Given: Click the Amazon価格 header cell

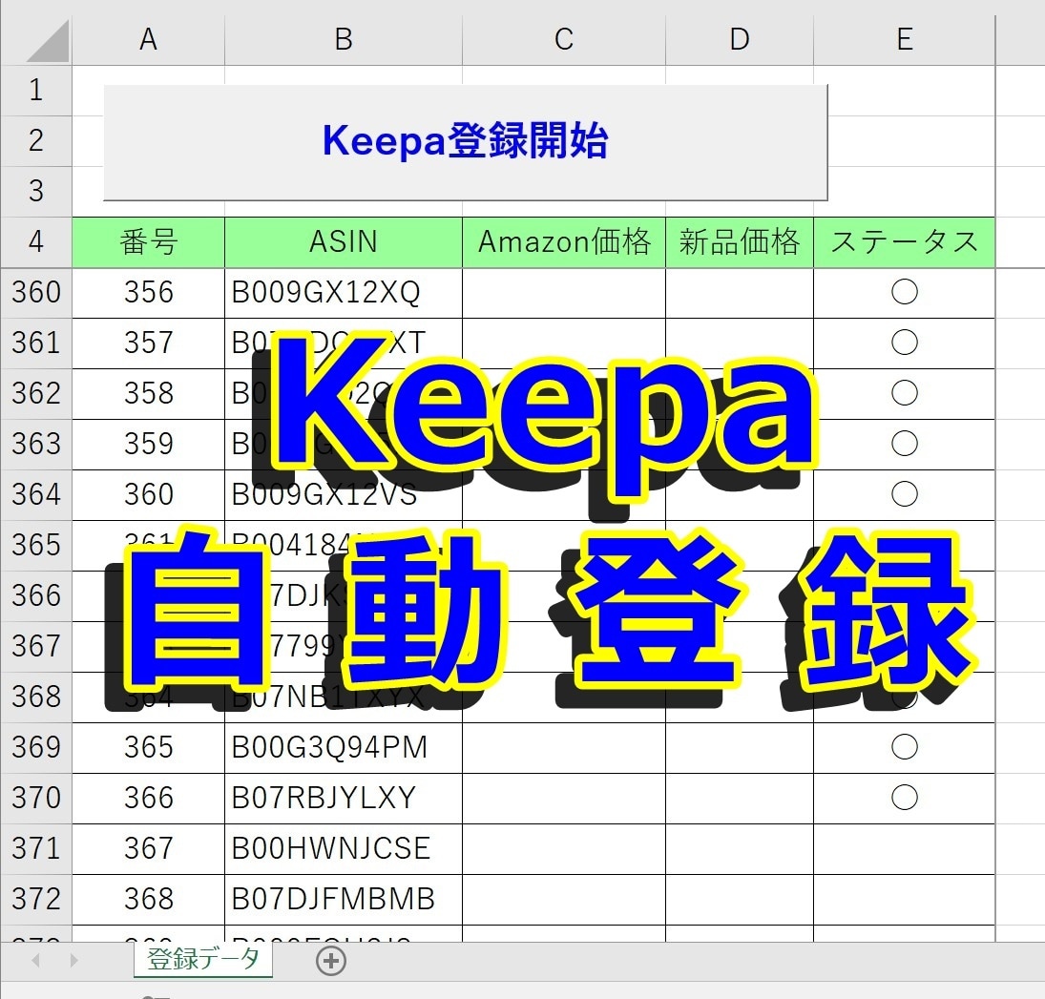Looking at the screenshot, I should click(x=564, y=242).
